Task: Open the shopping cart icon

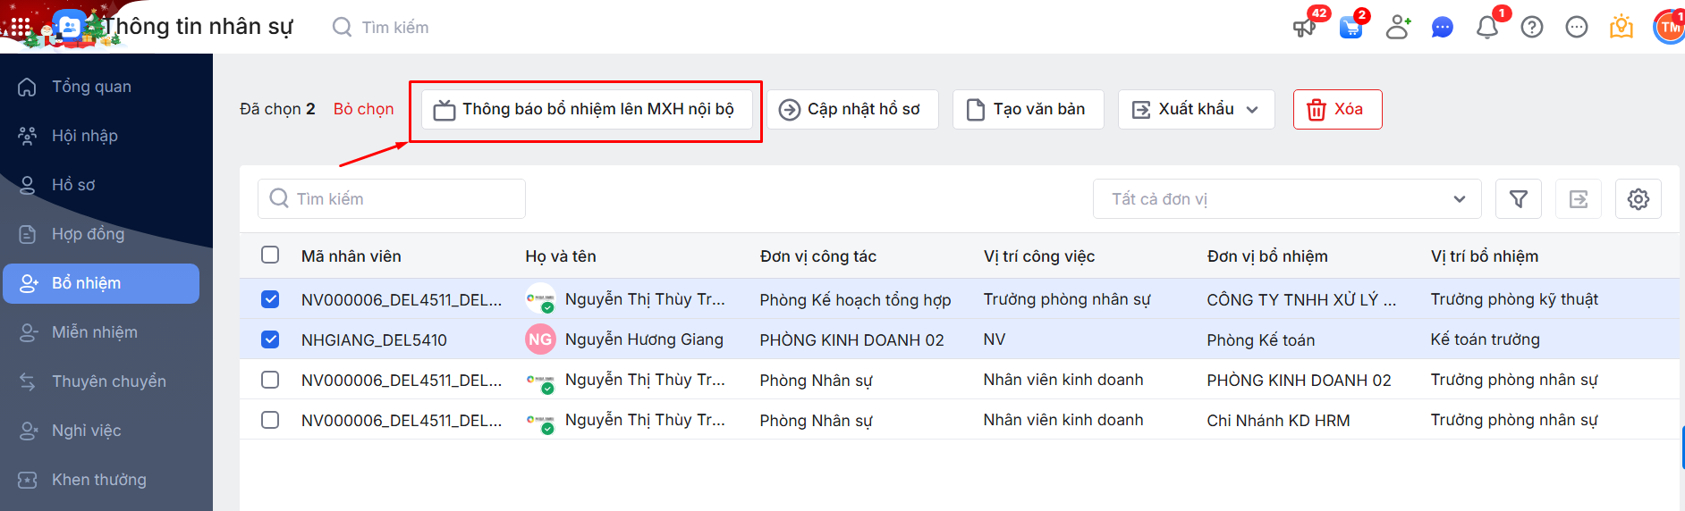Action: coord(1351,28)
